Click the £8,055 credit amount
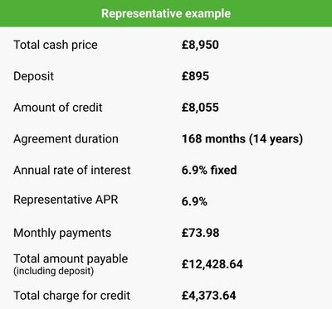The width and height of the screenshot is (332, 309). tap(200, 108)
